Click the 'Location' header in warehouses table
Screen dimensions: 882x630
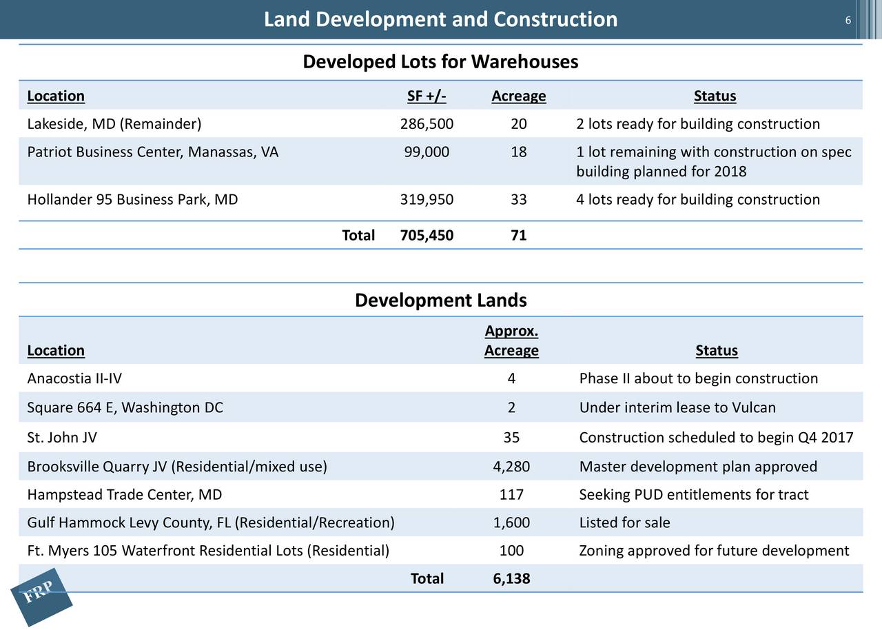56,96
